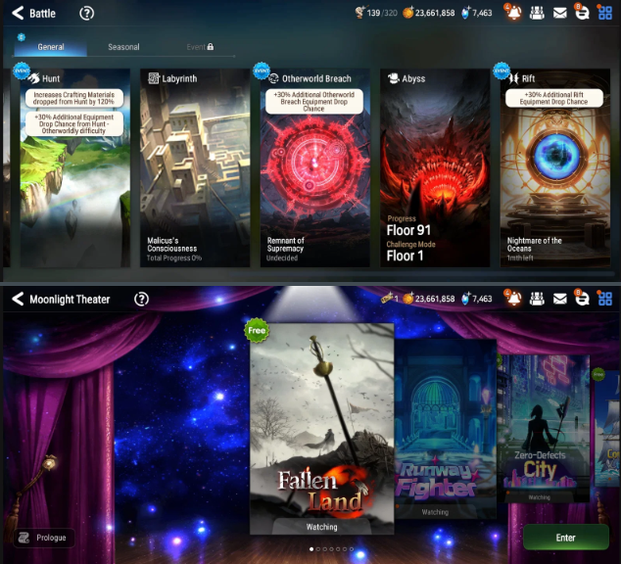Tap gold amount in Moonlight Theater header
The width and height of the screenshot is (621, 564).
428,299
